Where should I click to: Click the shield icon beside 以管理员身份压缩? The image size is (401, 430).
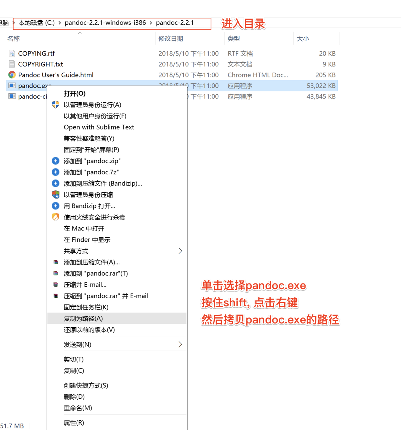tap(56, 195)
